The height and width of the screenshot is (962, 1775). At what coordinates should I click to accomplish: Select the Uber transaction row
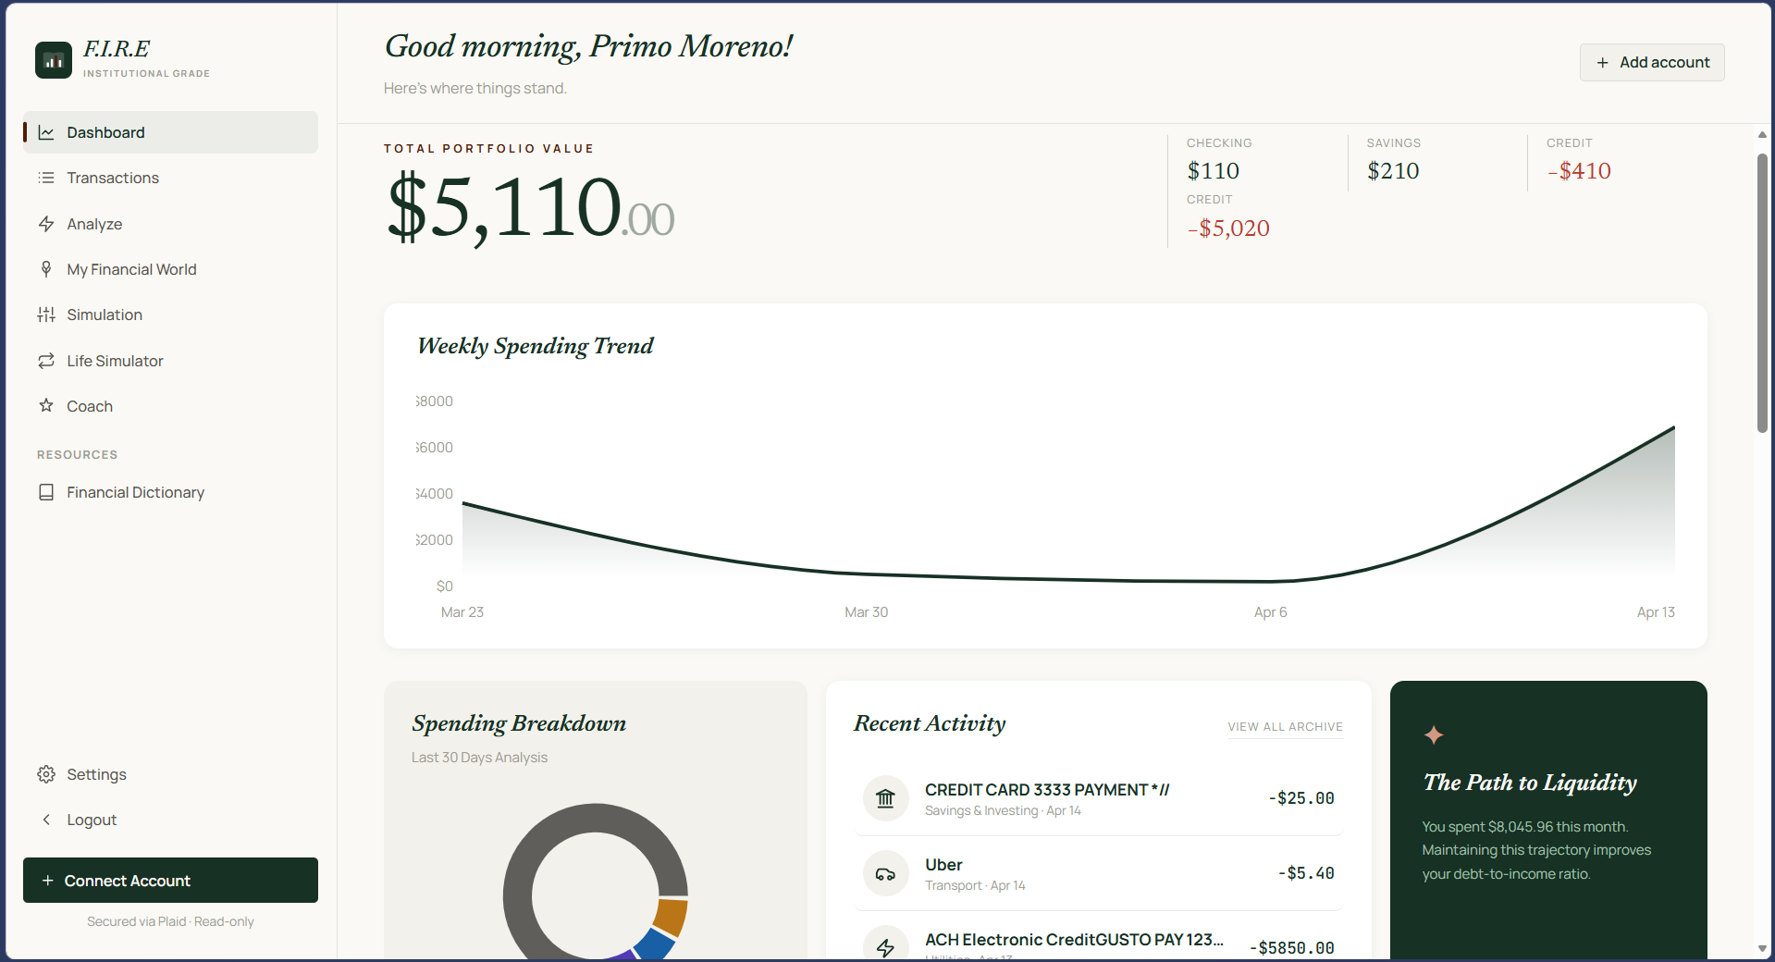click(1098, 873)
